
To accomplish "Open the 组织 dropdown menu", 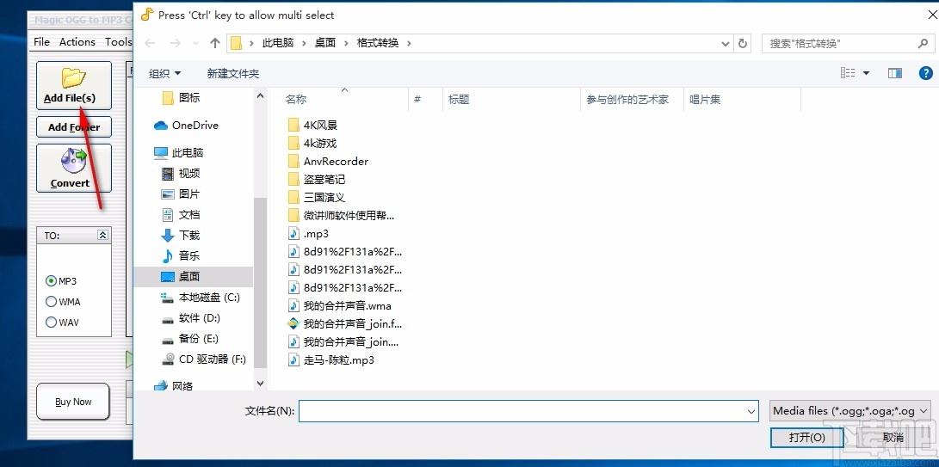I will coord(164,74).
